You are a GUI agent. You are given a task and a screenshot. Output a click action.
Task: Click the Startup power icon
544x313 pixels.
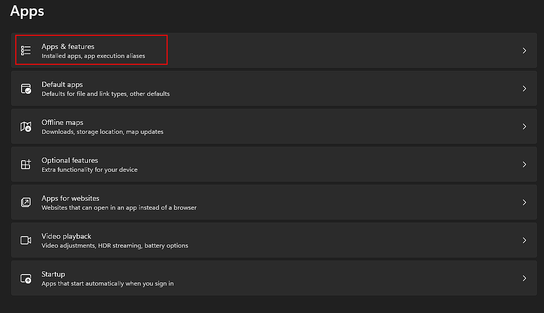26,278
